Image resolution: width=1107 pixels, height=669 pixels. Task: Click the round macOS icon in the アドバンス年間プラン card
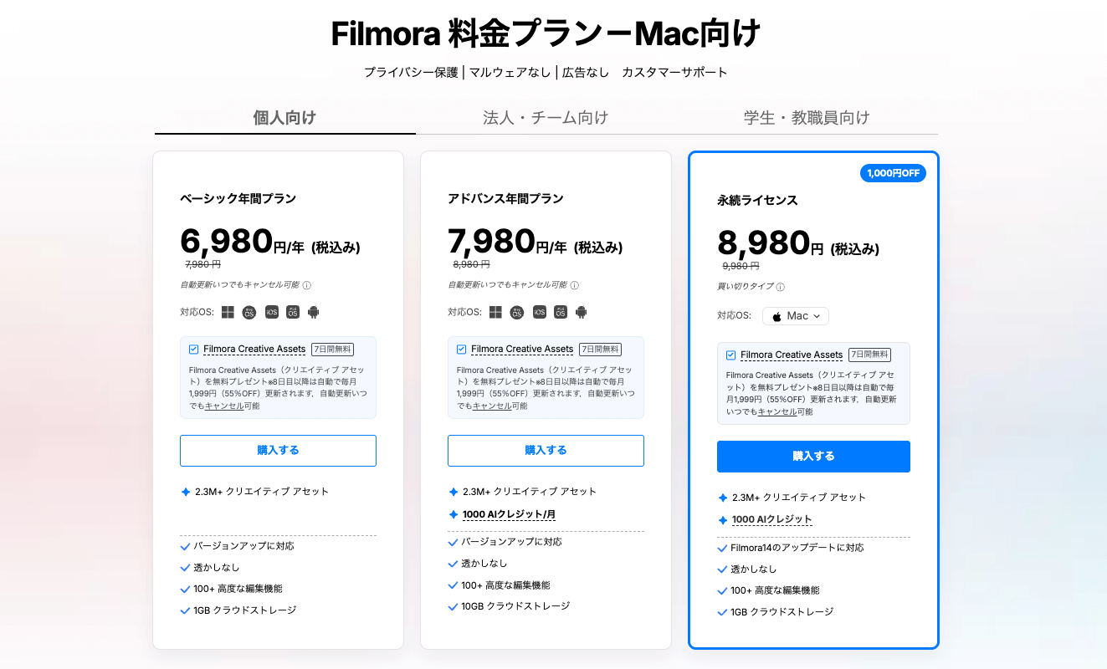(x=517, y=312)
